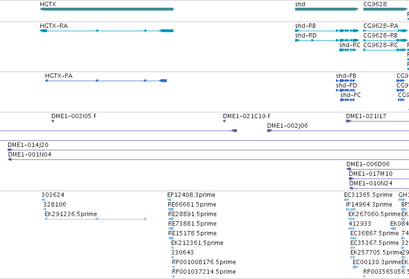The height and width of the screenshot is (279, 409).
Task: Select the DME1-021C19.F clone marker
Action: (224, 121)
